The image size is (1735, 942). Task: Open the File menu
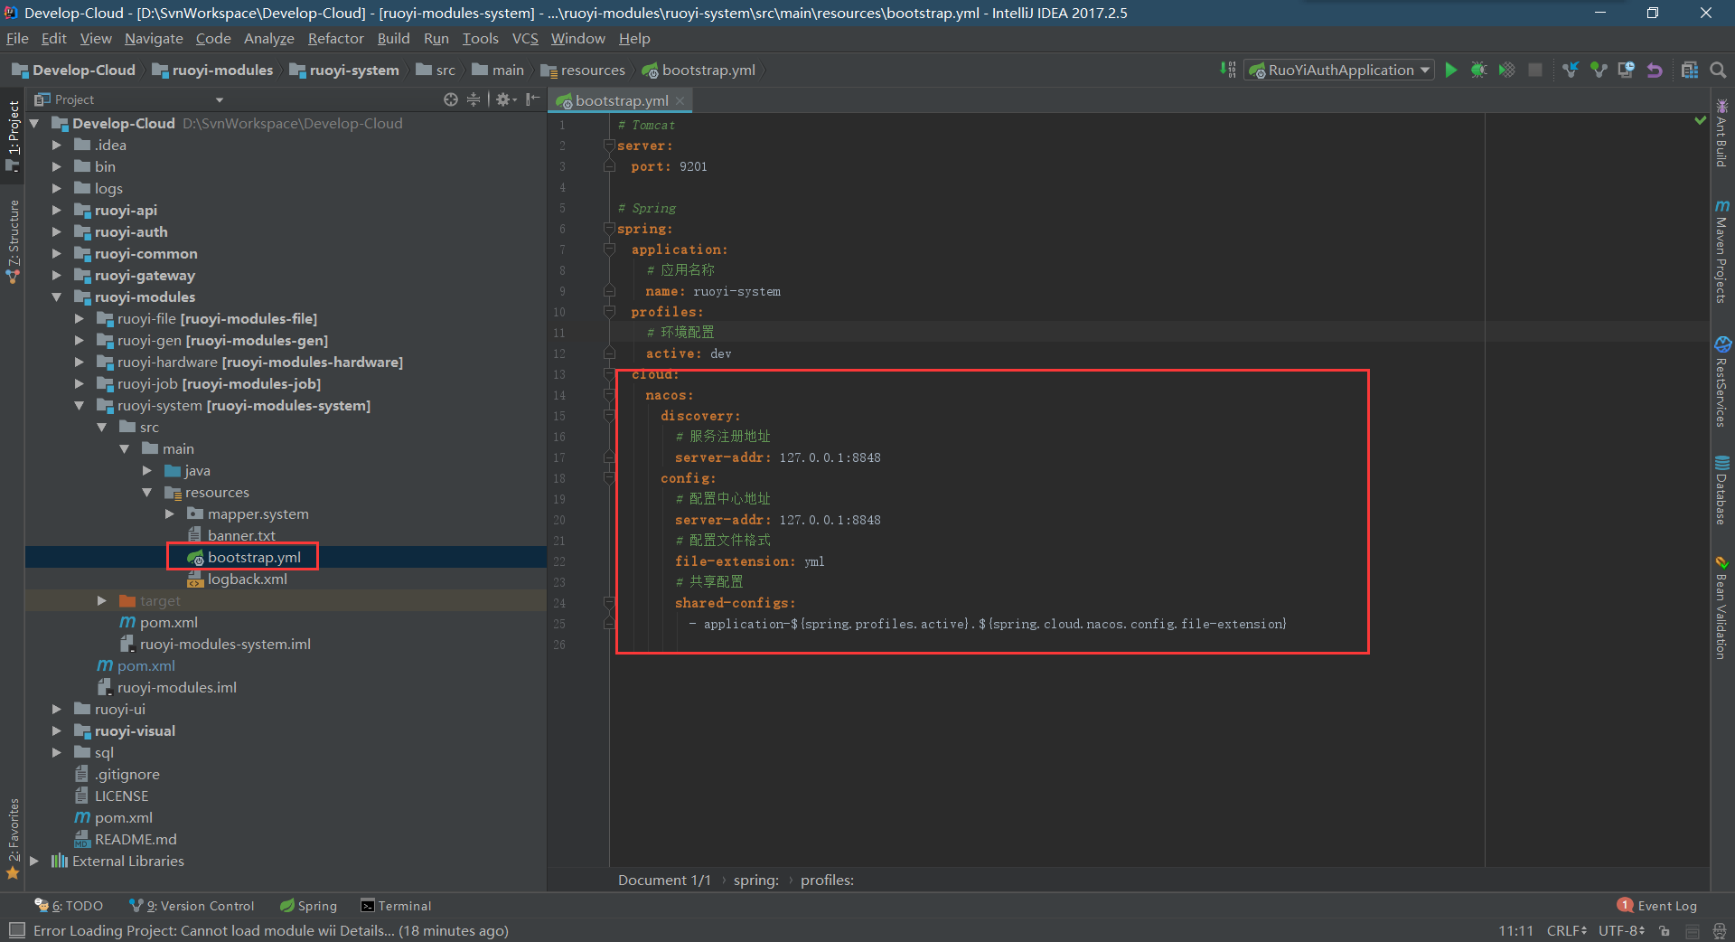click(x=17, y=38)
